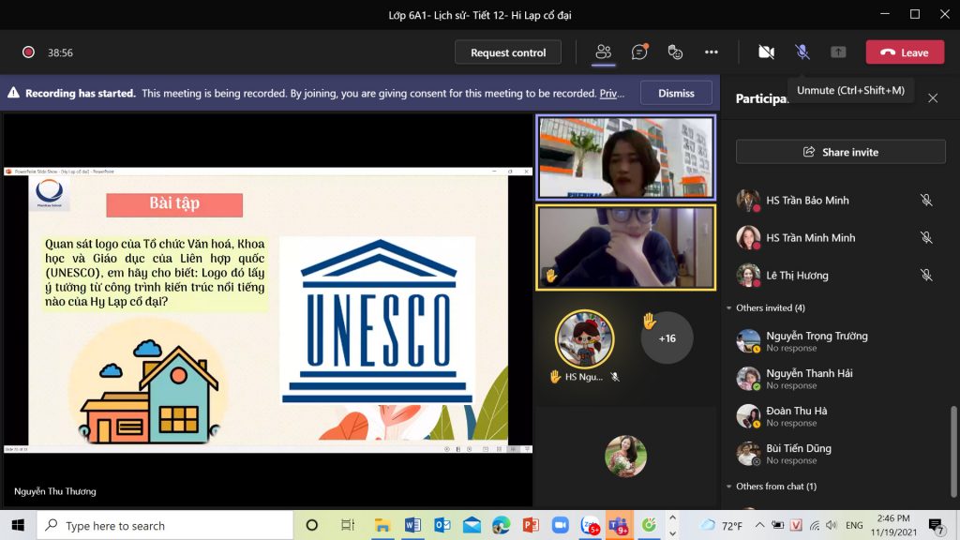Click muted mic icon for Lê Thị Hương
Image resolution: width=960 pixels, height=540 pixels.
pyautogui.click(x=926, y=276)
